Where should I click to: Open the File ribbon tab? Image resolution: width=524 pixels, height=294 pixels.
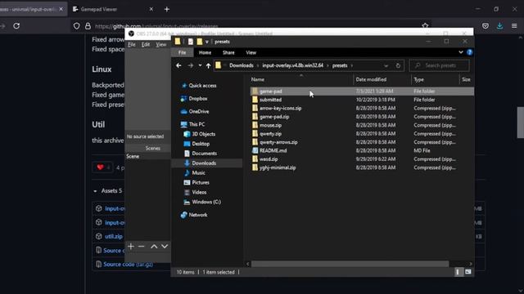coord(182,52)
